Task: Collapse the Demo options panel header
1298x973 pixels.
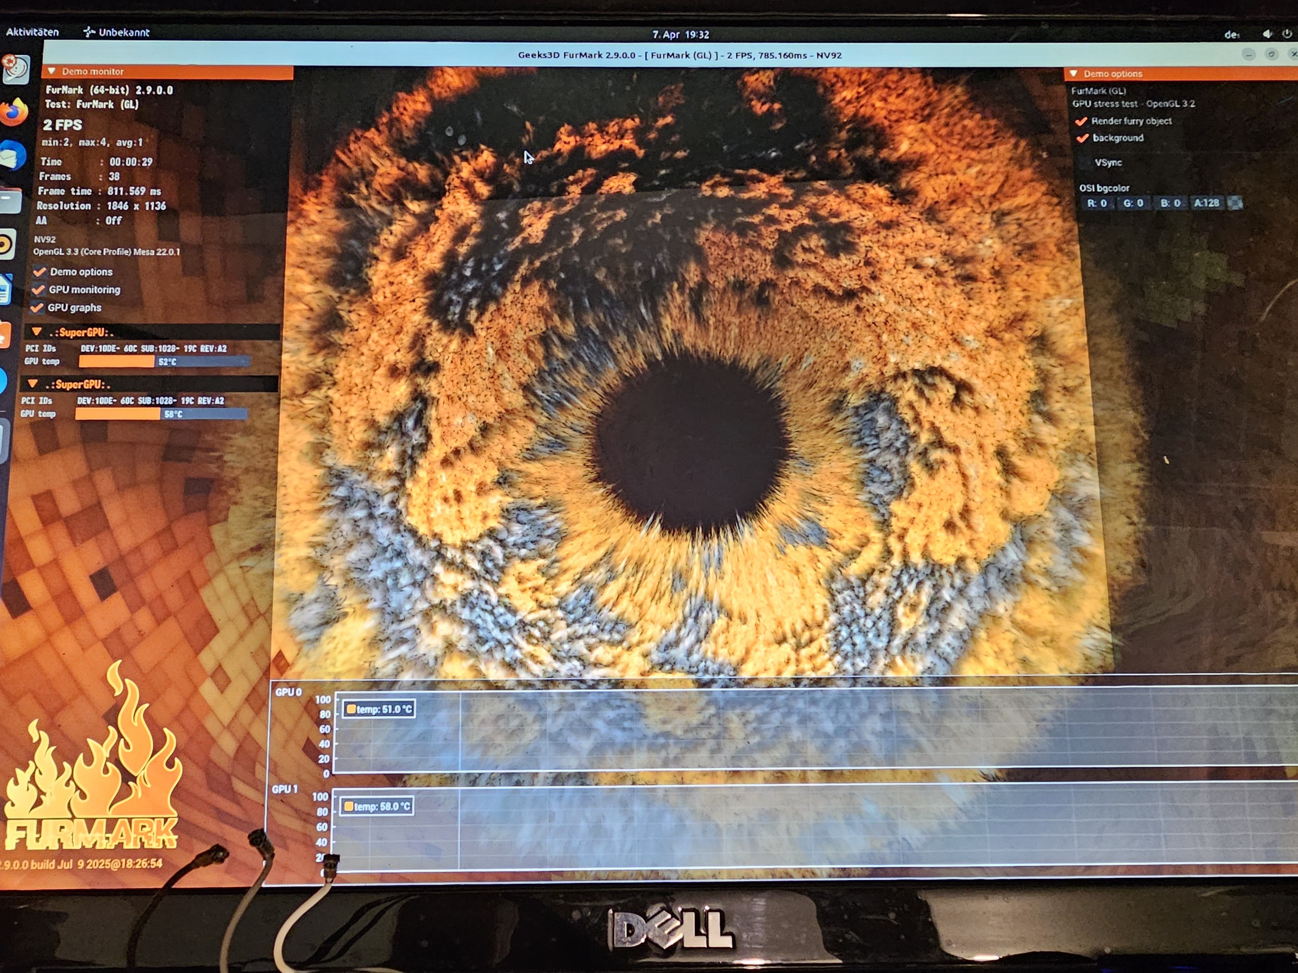Action: click(1073, 74)
